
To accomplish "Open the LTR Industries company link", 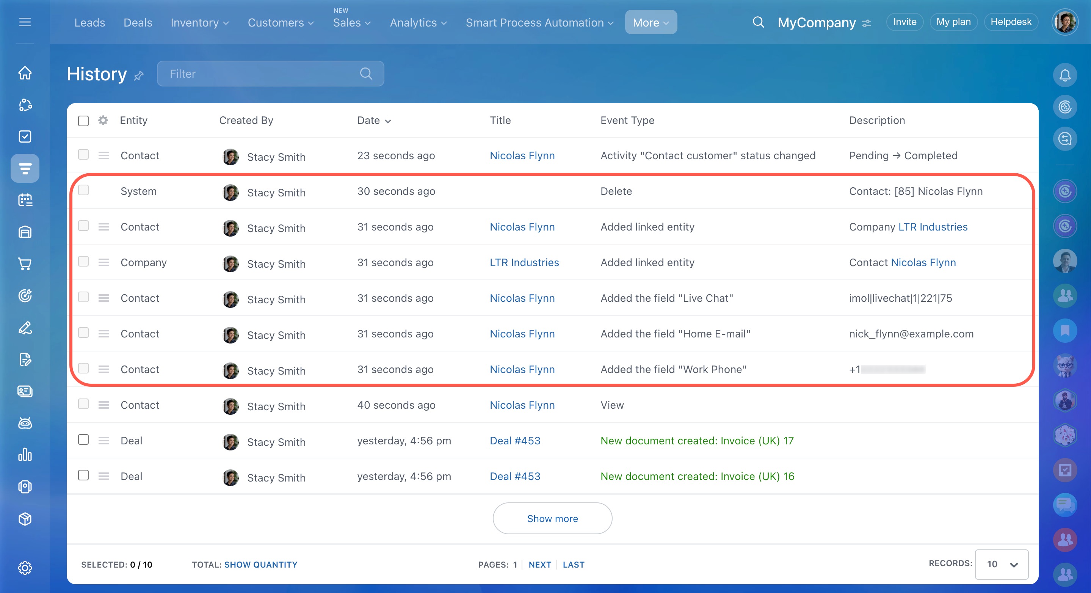I will coord(524,263).
